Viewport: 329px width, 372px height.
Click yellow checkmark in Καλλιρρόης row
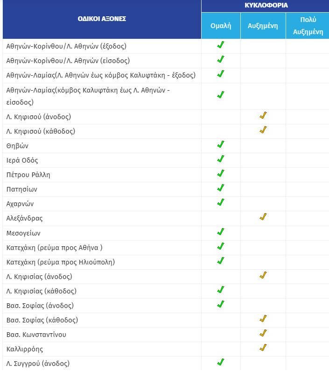tap(263, 347)
